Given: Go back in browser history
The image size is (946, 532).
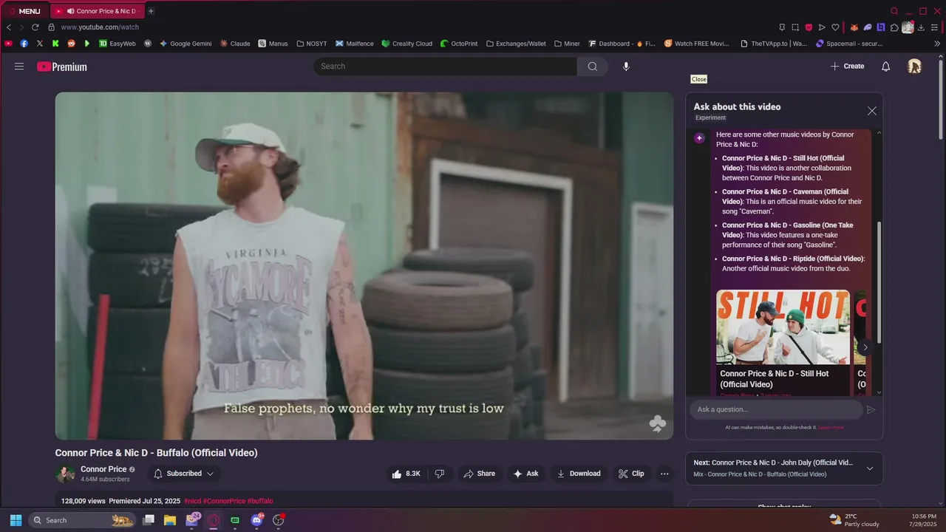Looking at the screenshot, I should (x=9, y=27).
